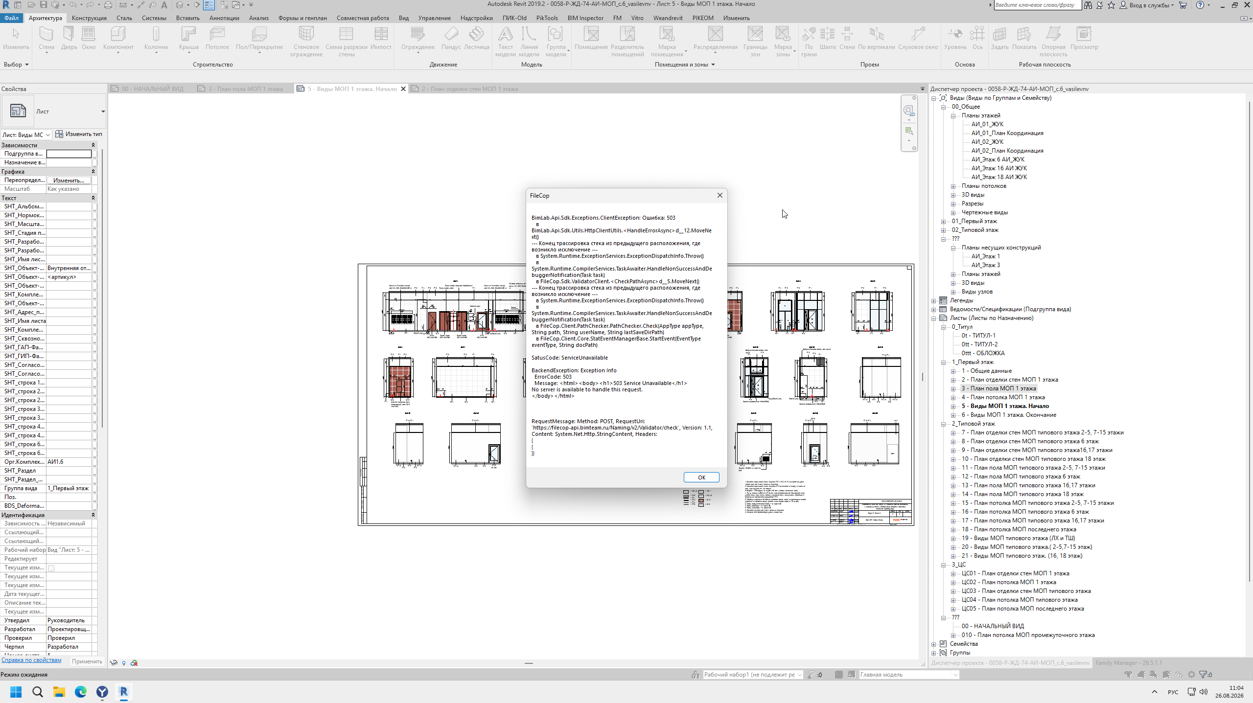
Task: Select АИ_01_ЖУК floor plan in browser
Action: tap(987, 124)
